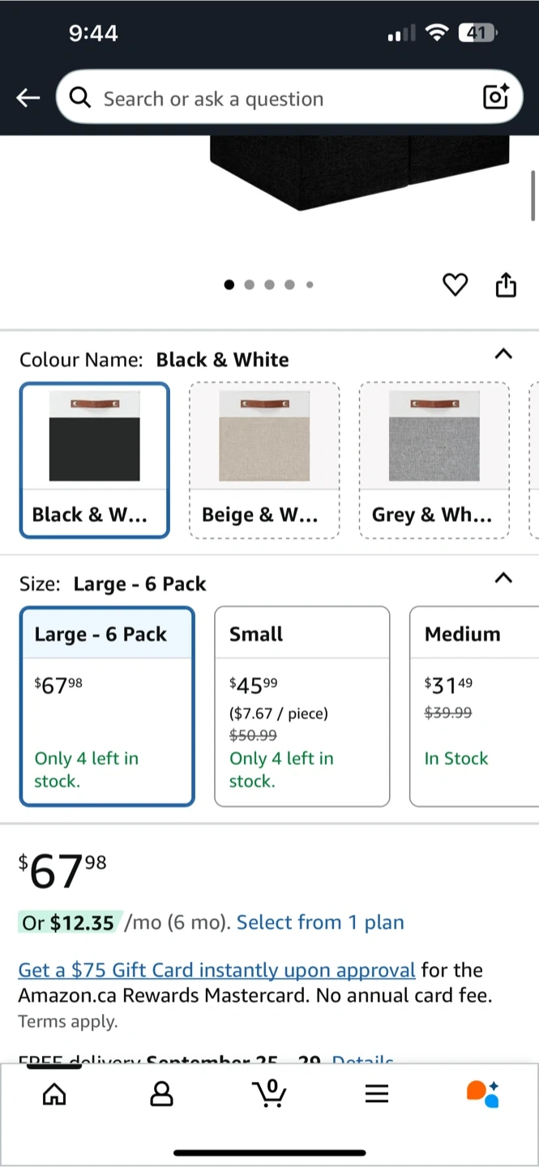Open camera lens search icon

495,97
